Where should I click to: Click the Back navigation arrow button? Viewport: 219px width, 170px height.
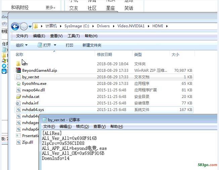15,26
